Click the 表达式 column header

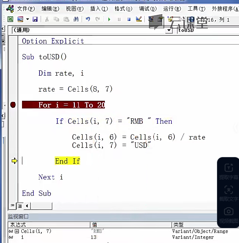tap(49, 225)
